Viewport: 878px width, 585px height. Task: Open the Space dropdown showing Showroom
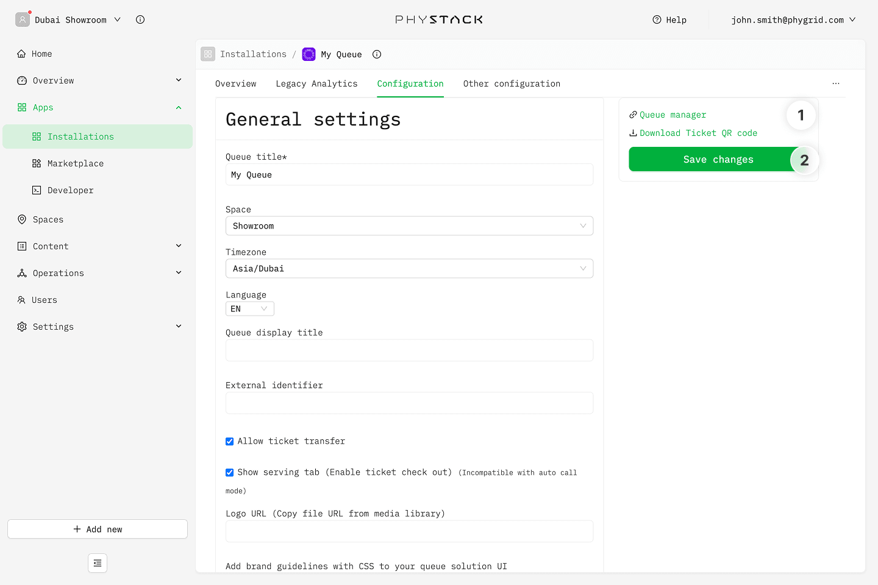pyautogui.click(x=409, y=226)
